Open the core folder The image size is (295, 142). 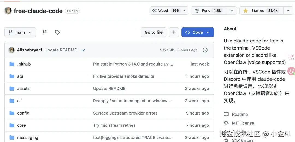tap(22, 125)
